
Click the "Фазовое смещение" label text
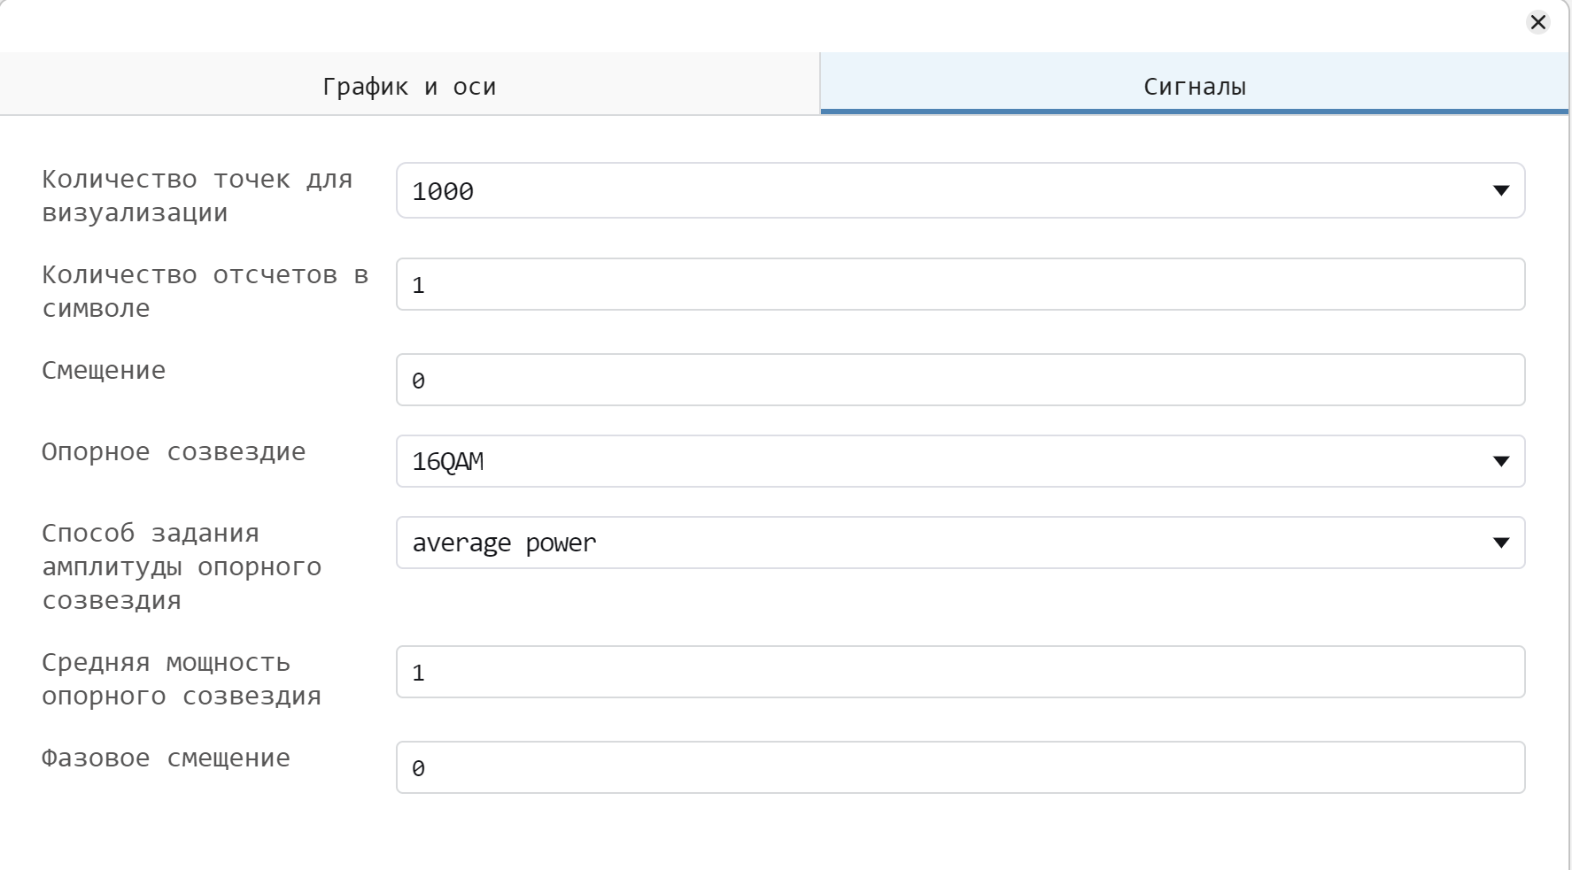(x=166, y=758)
